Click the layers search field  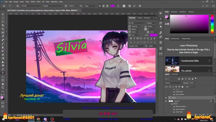point(171,79)
